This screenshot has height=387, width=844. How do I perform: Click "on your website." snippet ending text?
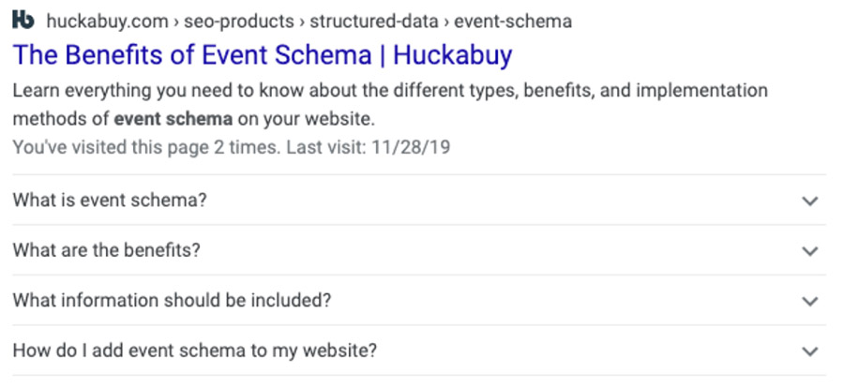coord(306,119)
